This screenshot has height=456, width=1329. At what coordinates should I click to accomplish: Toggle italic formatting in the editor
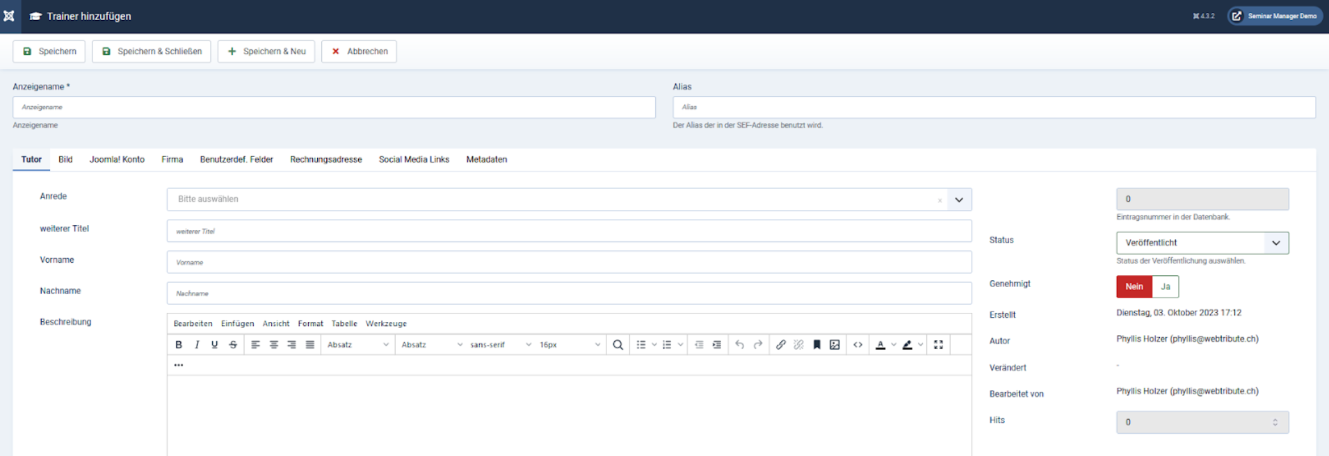pyautogui.click(x=197, y=345)
